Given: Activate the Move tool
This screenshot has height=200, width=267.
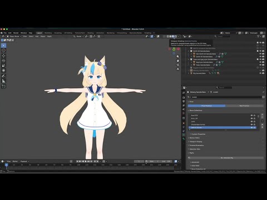Looking at the screenshot, I should [3, 56].
